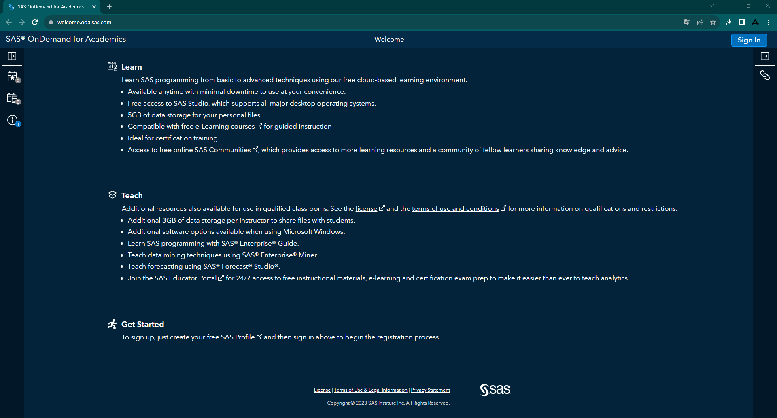Open terms of use and conditions link

[x=455, y=208]
